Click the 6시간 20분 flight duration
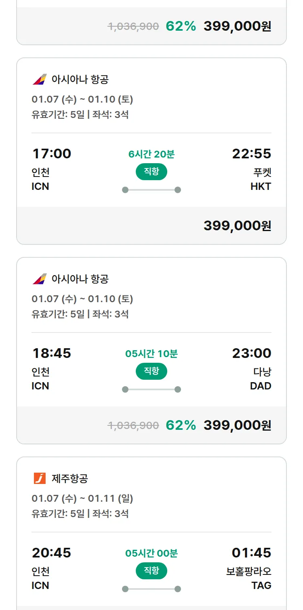303x610 pixels. click(x=151, y=154)
